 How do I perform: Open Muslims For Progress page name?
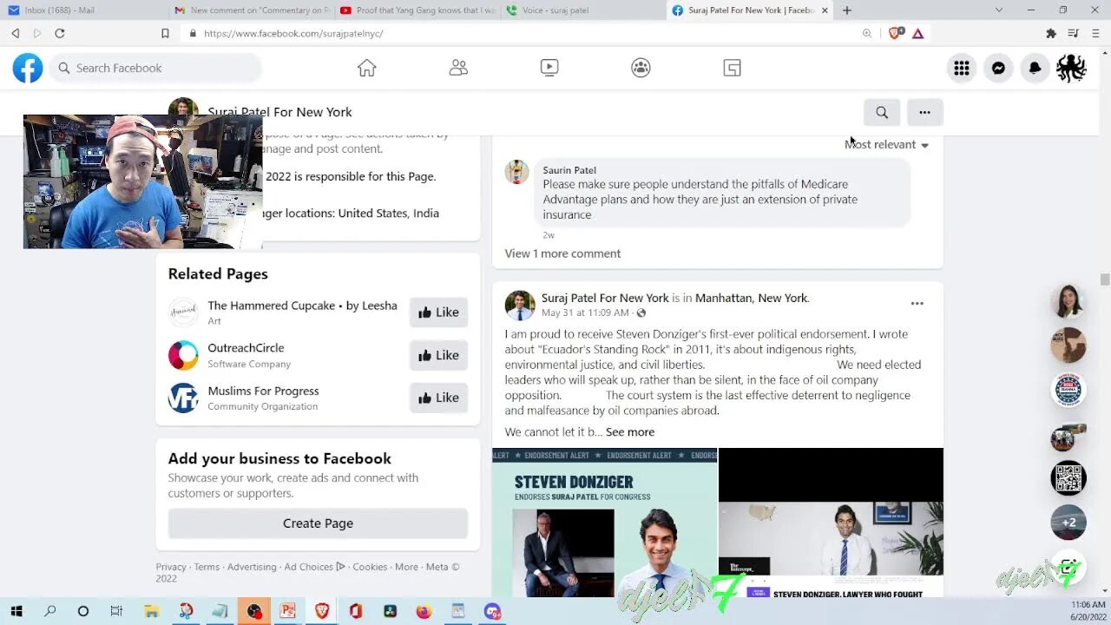263,391
